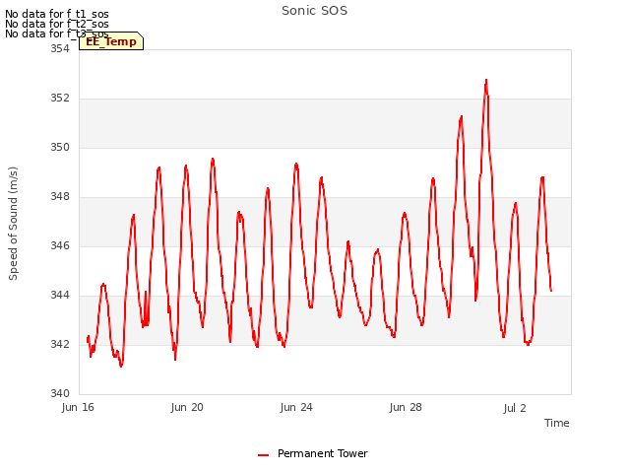Click the Jun 20 x-axis tick label
The height and width of the screenshot is (473, 630).
point(187,407)
